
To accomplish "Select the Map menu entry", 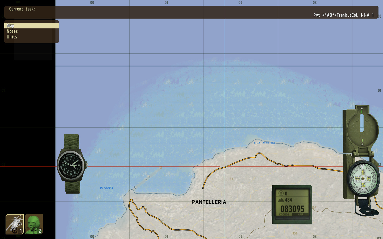I will pos(32,26).
